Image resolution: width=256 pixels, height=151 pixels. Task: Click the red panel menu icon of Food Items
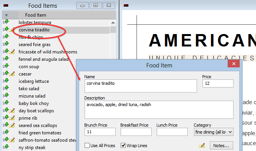coord(6,5)
